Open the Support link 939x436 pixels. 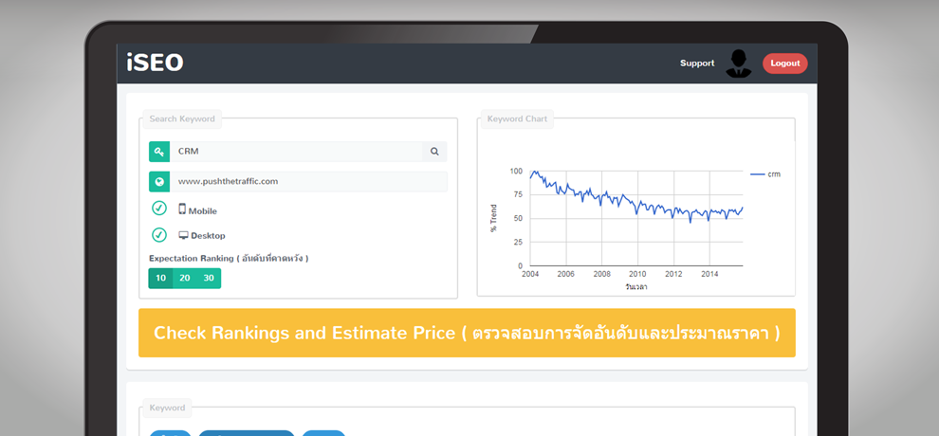(x=697, y=64)
